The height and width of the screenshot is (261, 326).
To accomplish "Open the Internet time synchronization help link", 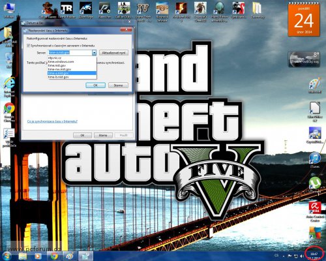I will [52, 121].
